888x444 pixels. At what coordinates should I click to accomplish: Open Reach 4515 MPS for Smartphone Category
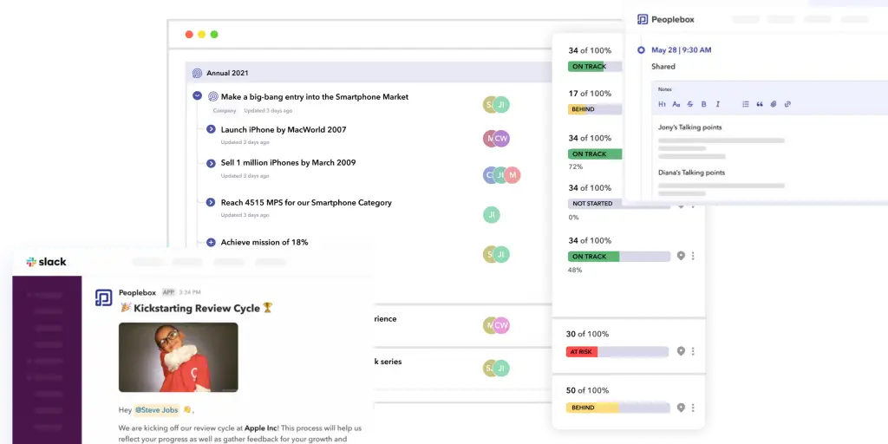point(305,203)
